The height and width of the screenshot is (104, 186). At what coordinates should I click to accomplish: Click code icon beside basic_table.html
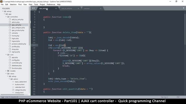[13, 82]
